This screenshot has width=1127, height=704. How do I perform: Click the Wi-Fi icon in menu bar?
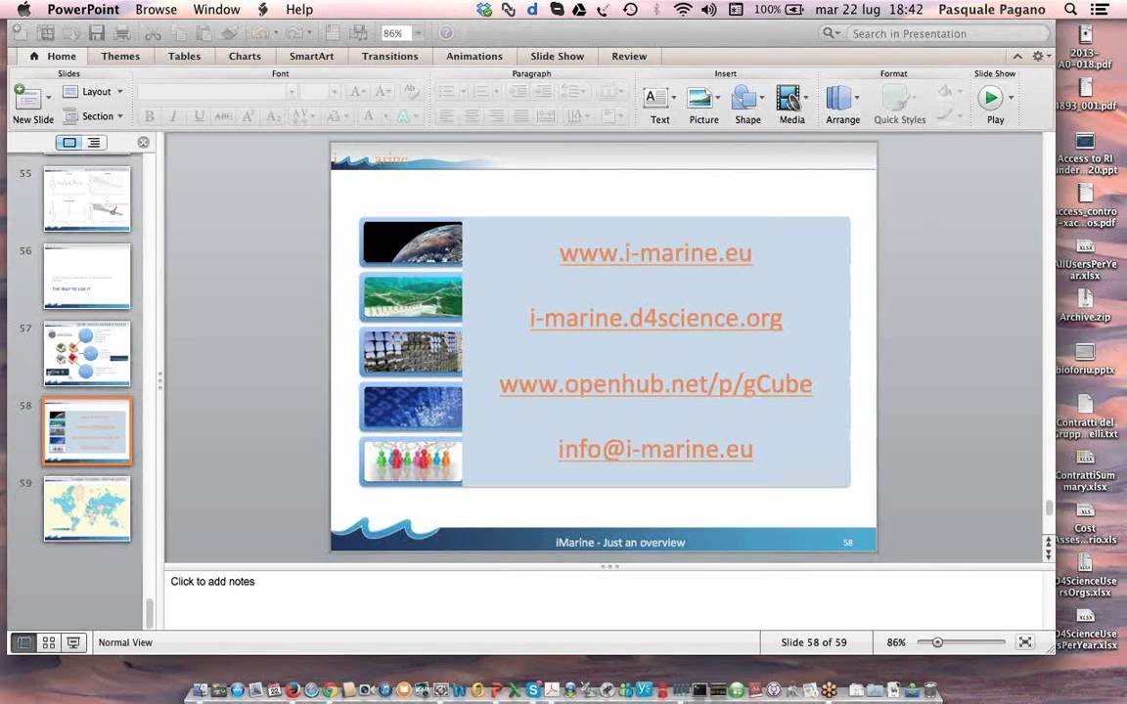coord(683,10)
